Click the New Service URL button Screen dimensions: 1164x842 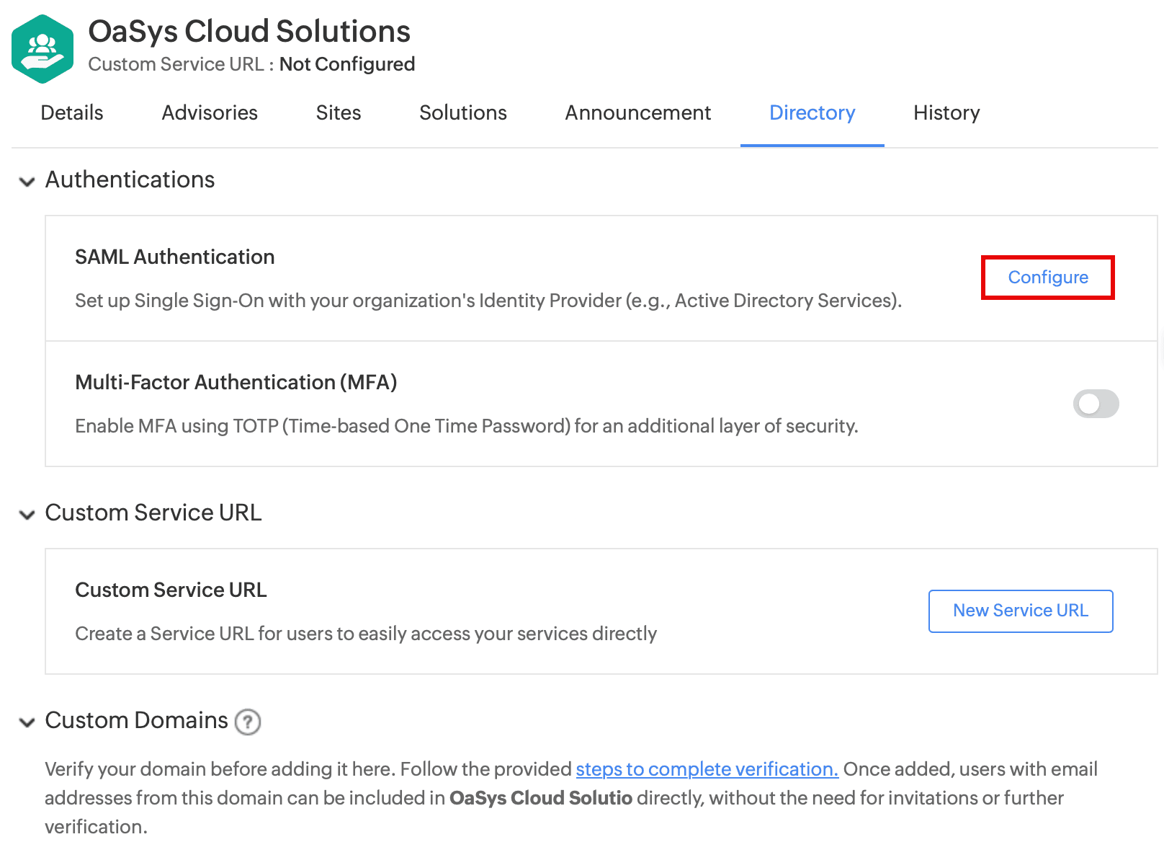[1020, 611]
